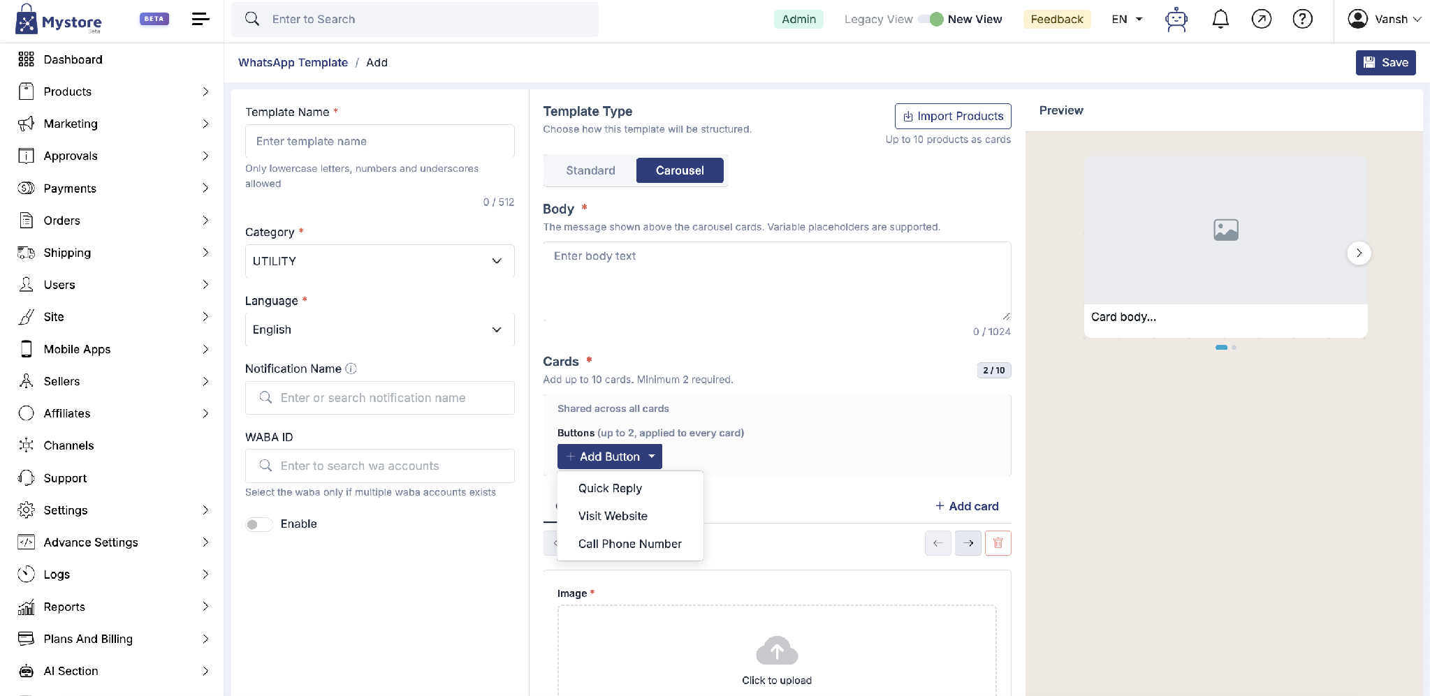Focus the Template Name input field

(x=379, y=141)
